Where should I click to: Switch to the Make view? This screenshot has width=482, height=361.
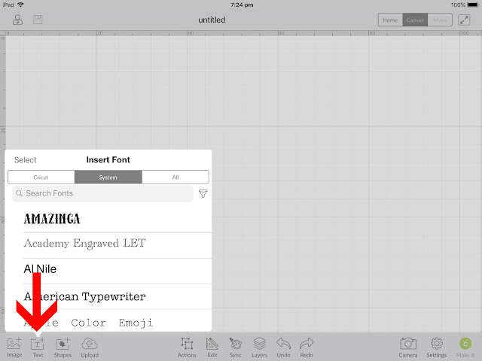[x=440, y=20]
